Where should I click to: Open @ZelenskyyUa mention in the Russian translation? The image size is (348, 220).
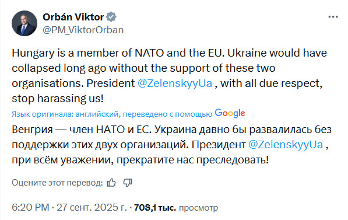286,145
